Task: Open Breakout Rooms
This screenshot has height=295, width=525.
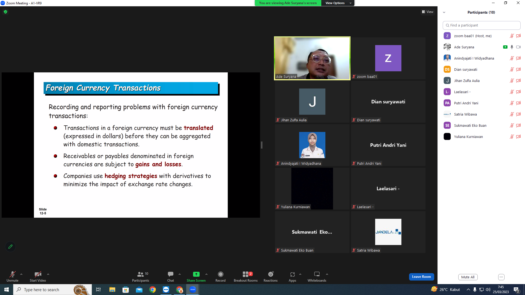Action: (x=246, y=276)
